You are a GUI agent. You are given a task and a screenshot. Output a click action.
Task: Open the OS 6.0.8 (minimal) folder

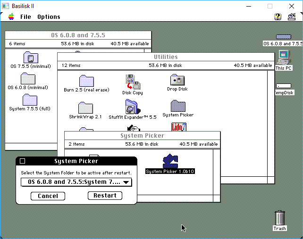(28, 79)
